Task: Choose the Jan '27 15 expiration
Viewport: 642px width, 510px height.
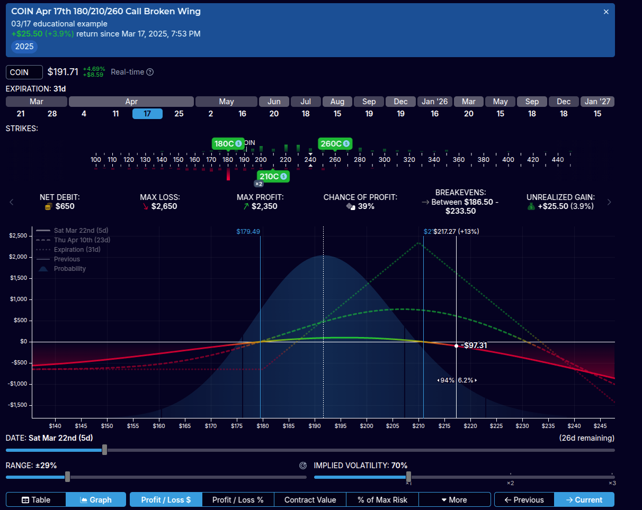Action: [x=598, y=114]
